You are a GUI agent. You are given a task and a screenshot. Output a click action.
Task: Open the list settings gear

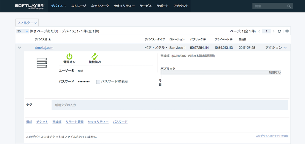tap(287, 31)
